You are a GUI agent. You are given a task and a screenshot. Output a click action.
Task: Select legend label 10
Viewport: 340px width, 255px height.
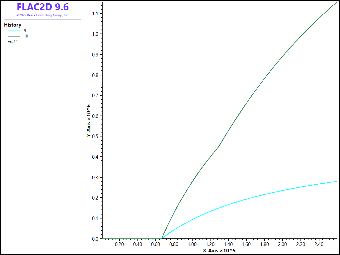(x=26, y=36)
